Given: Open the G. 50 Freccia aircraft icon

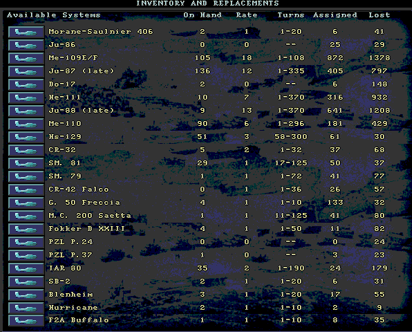Looking at the screenshot, I should pos(26,203).
